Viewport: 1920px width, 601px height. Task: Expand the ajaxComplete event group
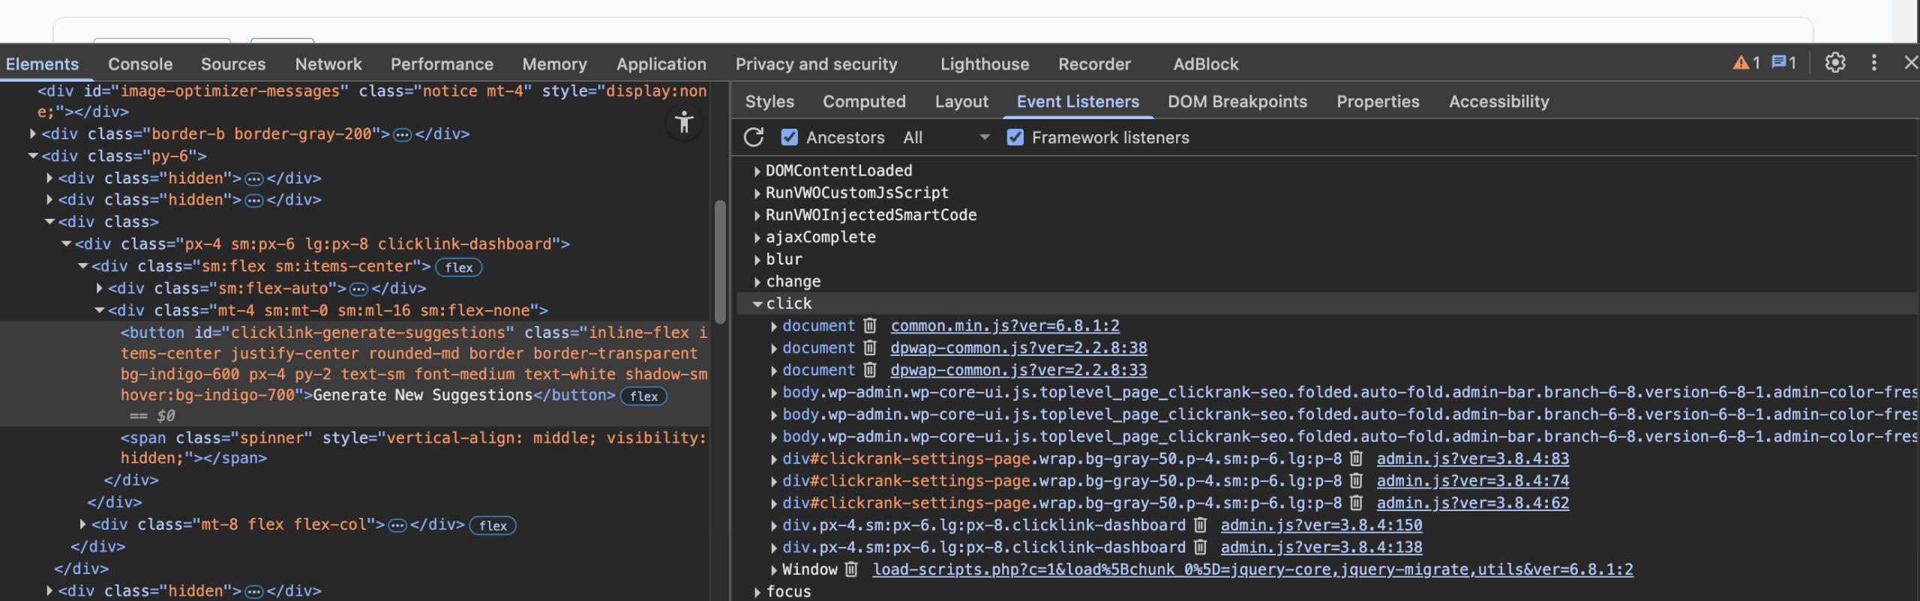click(757, 238)
